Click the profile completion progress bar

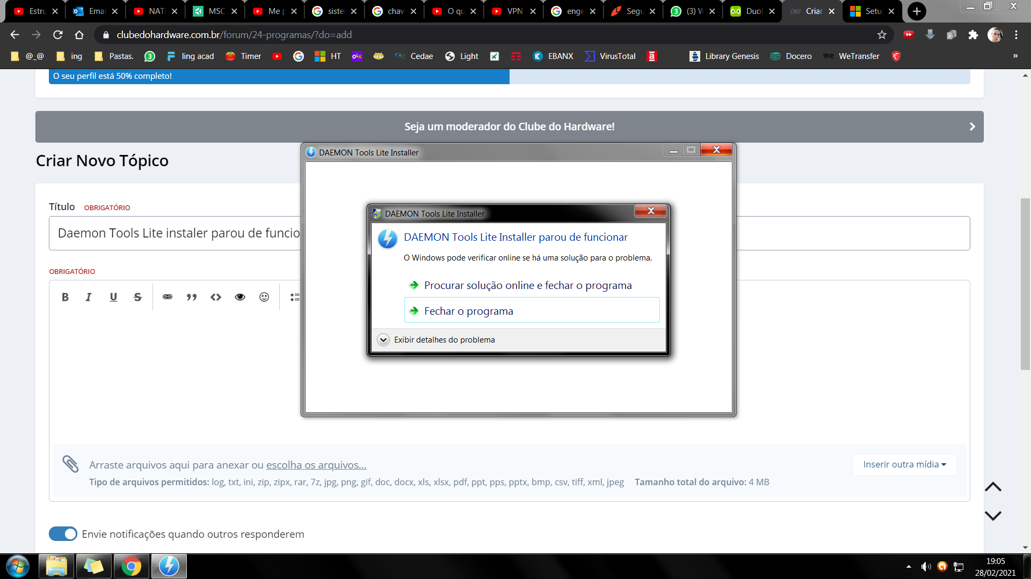click(509, 76)
